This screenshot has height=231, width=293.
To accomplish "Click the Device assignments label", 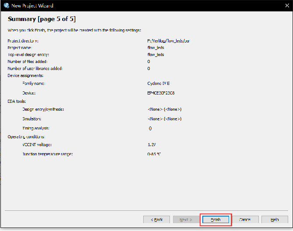I will tap(25, 76).
